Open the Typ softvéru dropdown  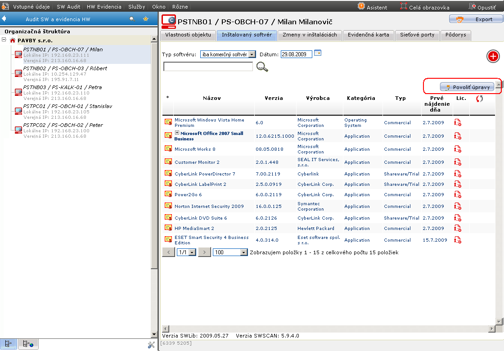point(228,54)
